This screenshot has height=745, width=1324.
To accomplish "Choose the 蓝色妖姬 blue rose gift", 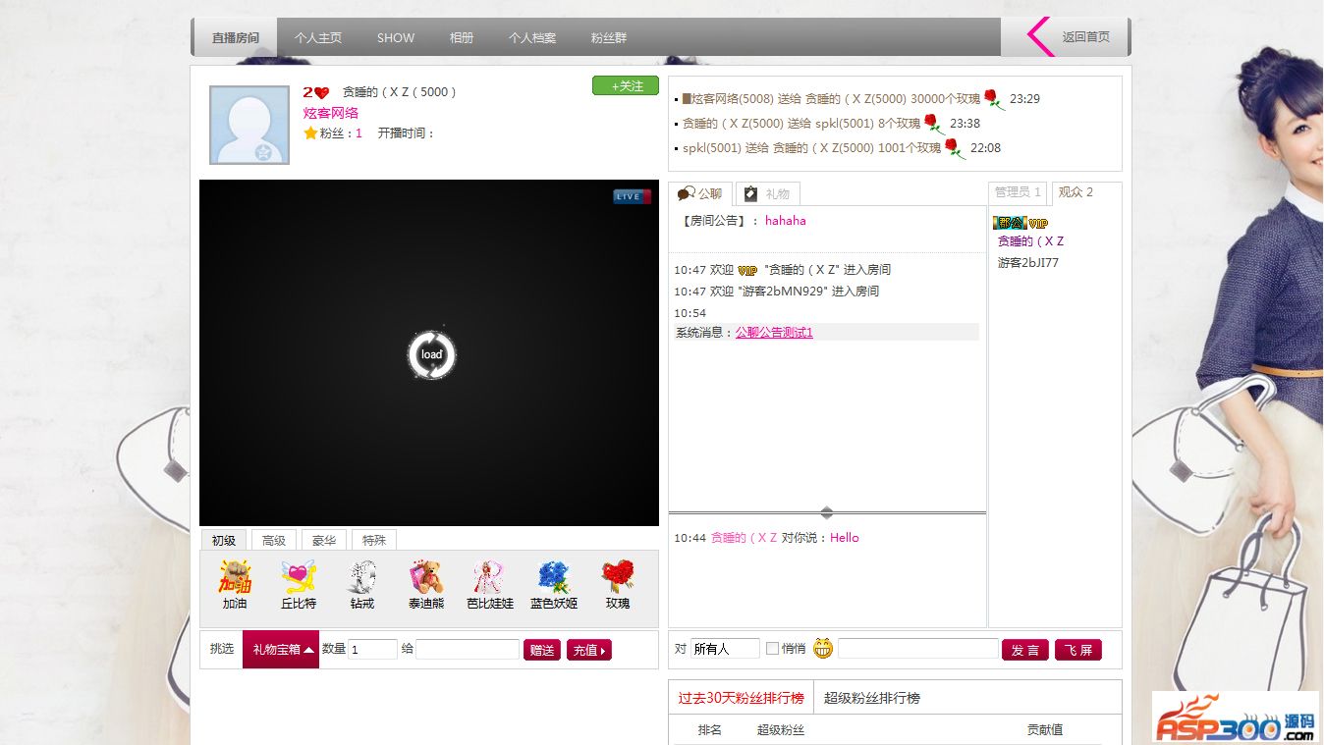I will pyautogui.click(x=554, y=578).
